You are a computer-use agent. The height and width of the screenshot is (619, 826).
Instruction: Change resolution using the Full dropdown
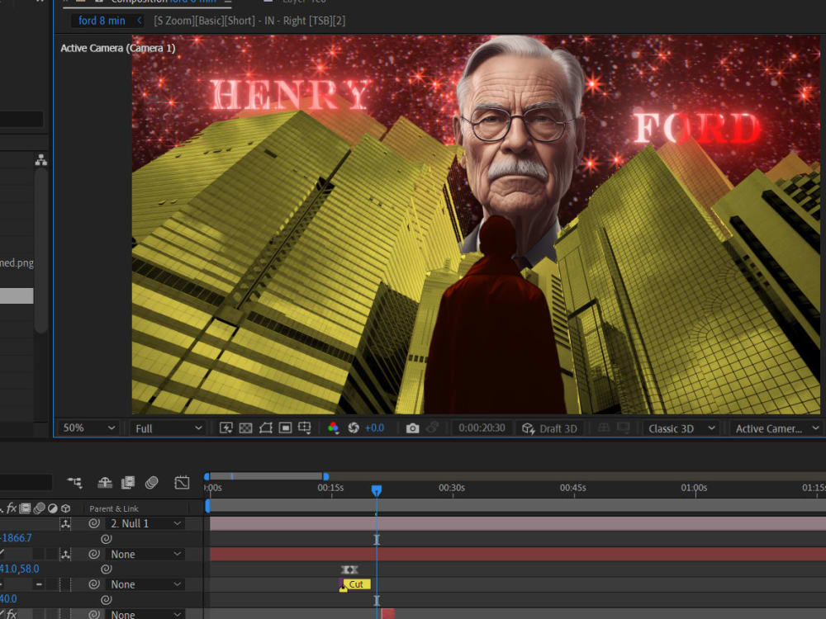click(x=165, y=428)
